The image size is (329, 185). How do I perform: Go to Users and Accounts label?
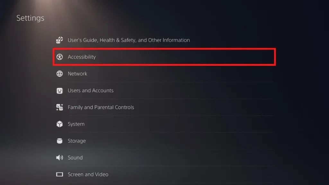click(x=91, y=91)
